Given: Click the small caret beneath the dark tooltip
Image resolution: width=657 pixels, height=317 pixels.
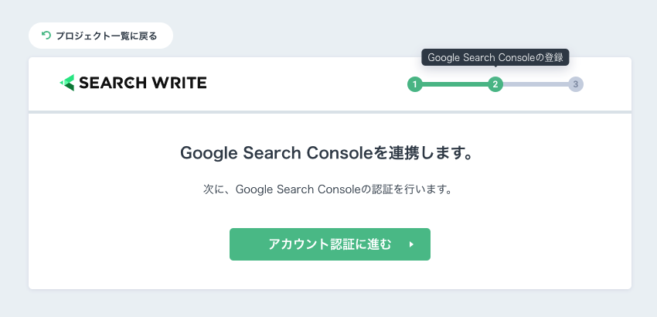Looking at the screenshot, I should click(x=495, y=66).
